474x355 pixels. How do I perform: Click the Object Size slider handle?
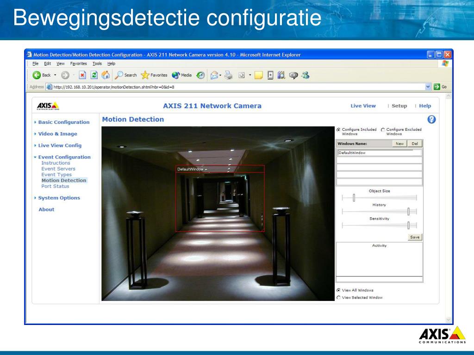pos(354,198)
